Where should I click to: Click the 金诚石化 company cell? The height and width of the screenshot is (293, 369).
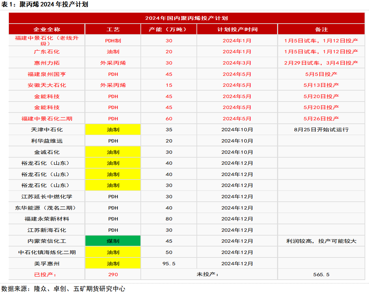46,152
